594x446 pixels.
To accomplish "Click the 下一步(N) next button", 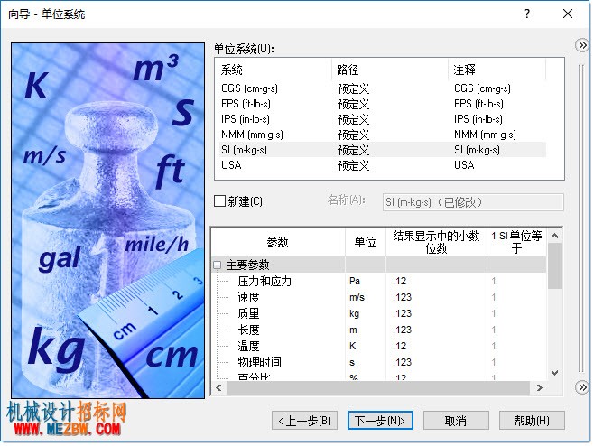I will [x=380, y=421].
